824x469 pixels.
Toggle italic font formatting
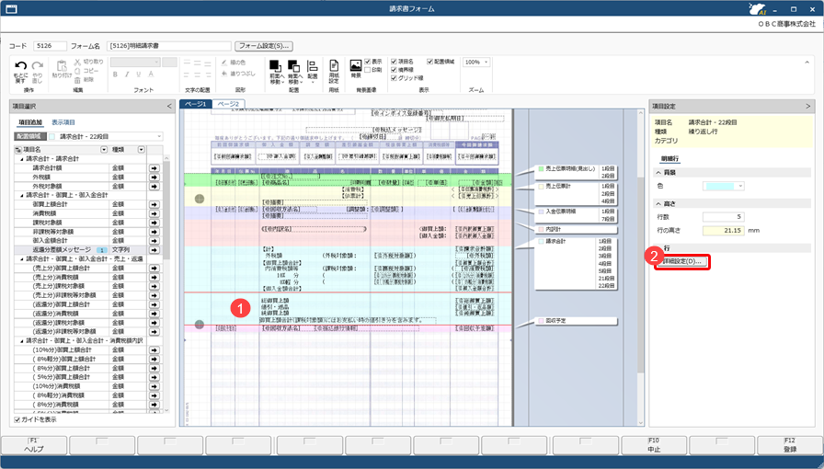tap(127, 74)
